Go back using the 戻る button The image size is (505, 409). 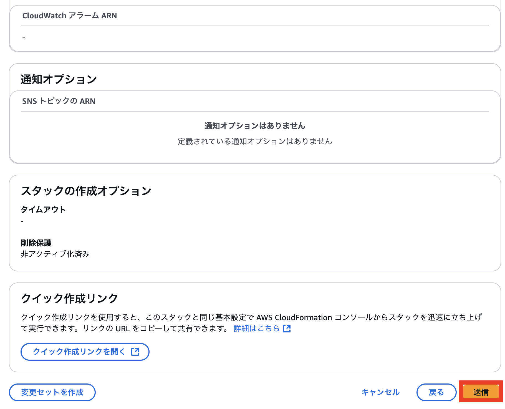coord(436,392)
